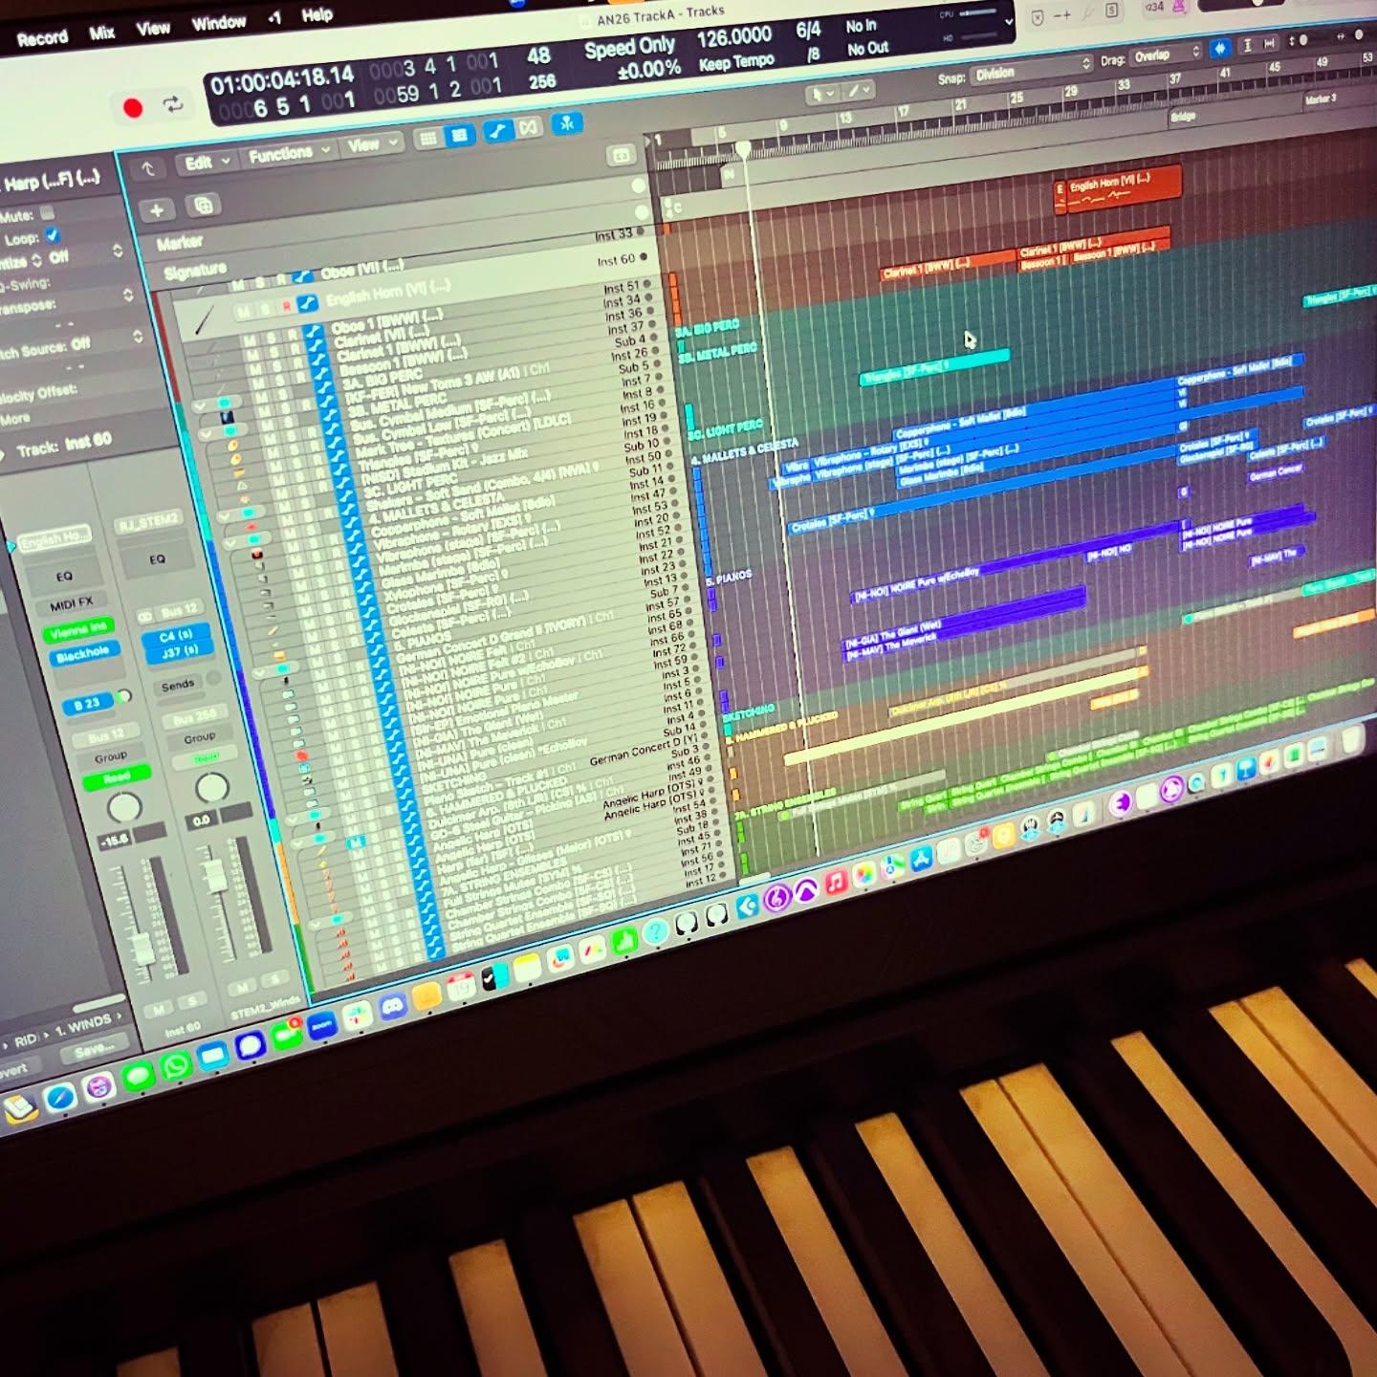
Task: Open the Pencil command-click tool menu
Action: coord(859,90)
